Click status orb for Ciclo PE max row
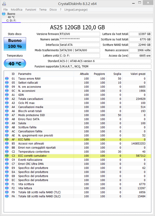 click(7, 103)
